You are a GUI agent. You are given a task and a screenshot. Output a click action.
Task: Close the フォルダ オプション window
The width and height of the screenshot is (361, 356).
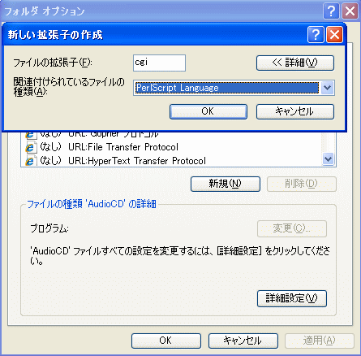350,11
